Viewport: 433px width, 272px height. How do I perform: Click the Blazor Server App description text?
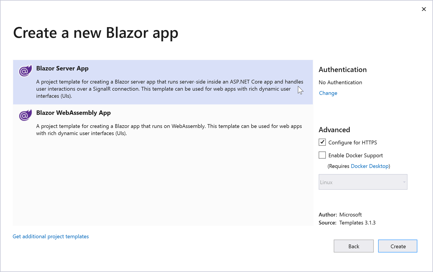pyautogui.click(x=170, y=89)
